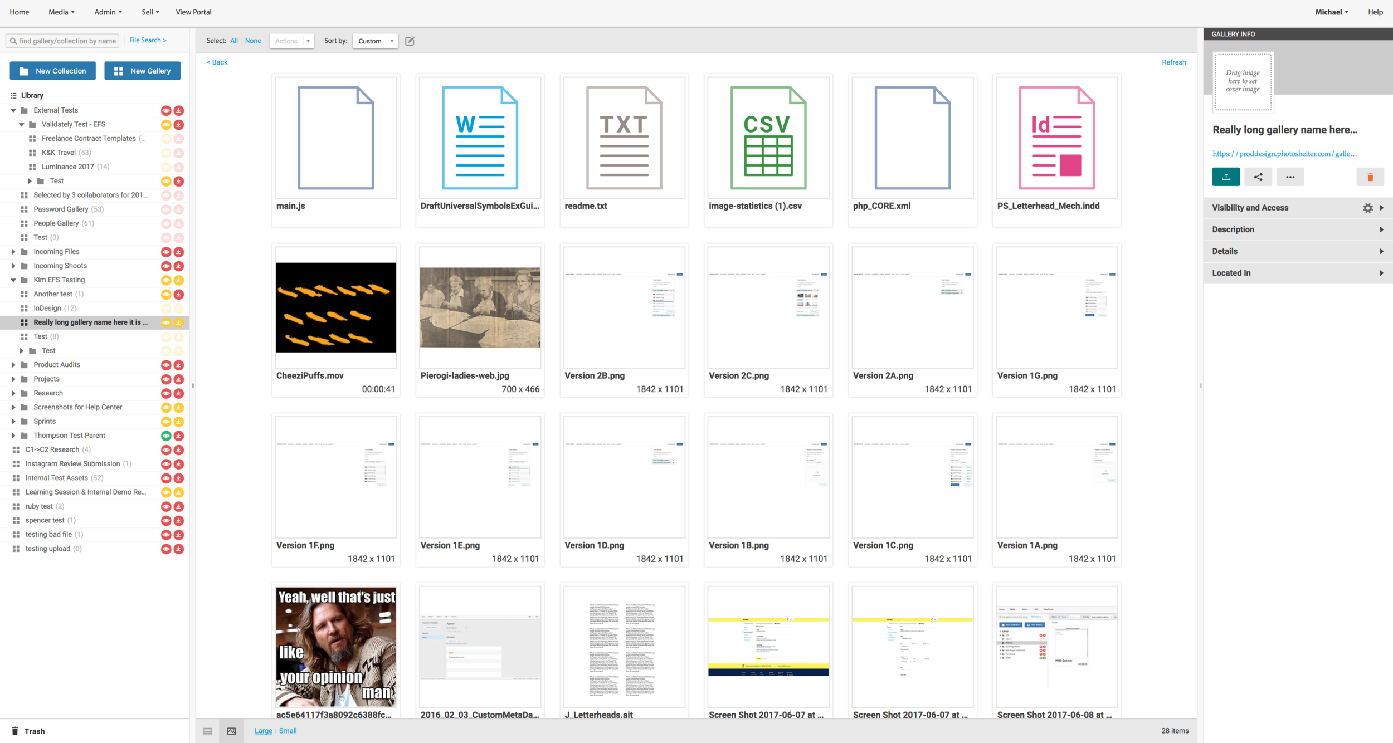Click download icon for Product Audits
The width and height of the screenshot is (1393, 743).
click(x=178, y=365)
